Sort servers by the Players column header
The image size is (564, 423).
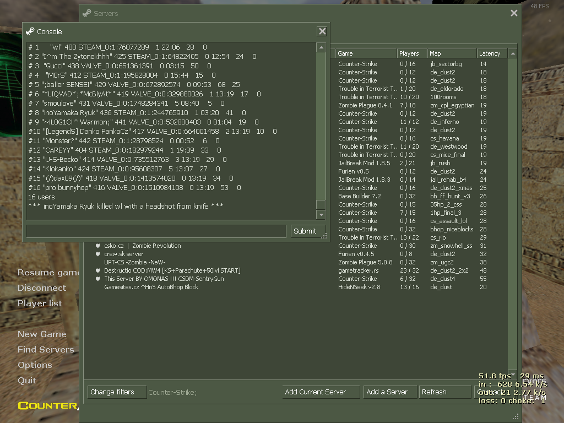[411, 53]
